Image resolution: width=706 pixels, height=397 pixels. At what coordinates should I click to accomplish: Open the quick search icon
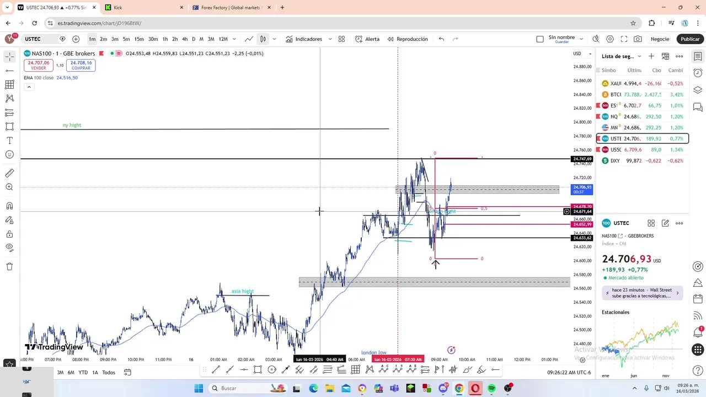pyautogui.click(x=596, y=39)
